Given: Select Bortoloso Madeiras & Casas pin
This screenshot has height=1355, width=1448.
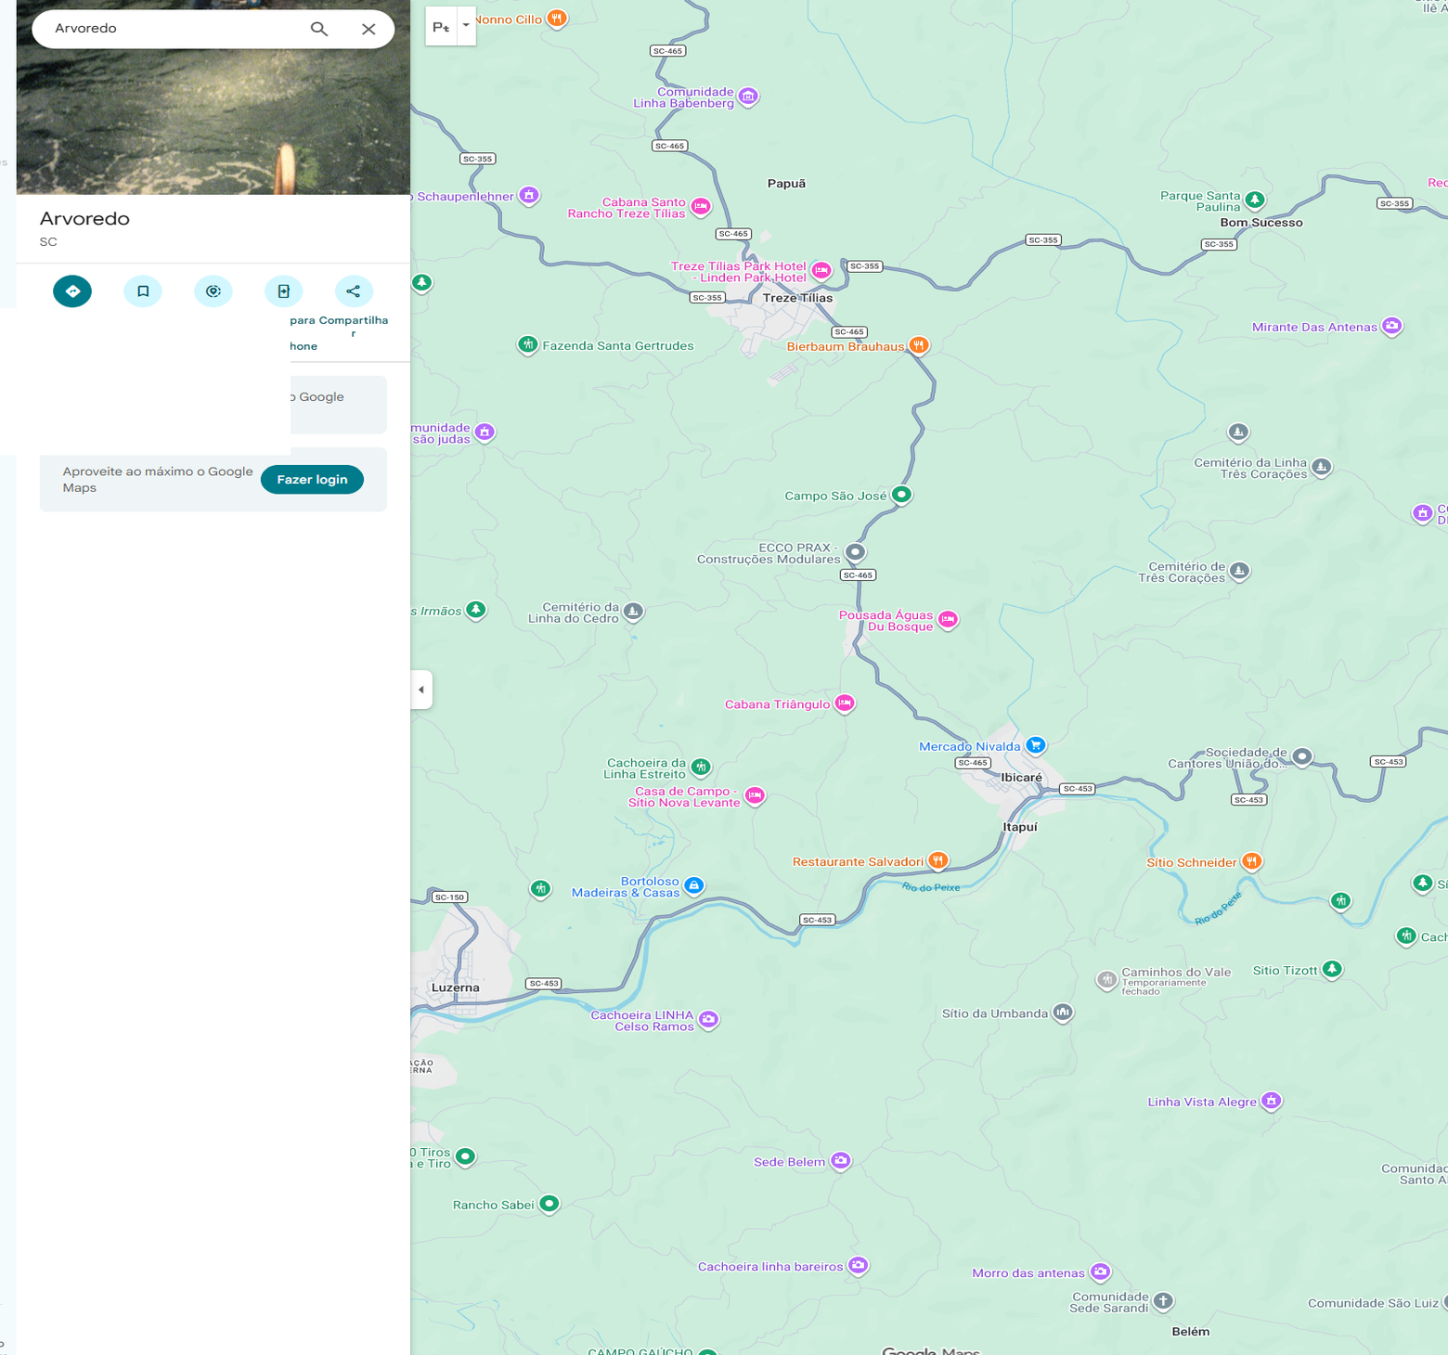Looking at the screenshot, I should point(694,885).
